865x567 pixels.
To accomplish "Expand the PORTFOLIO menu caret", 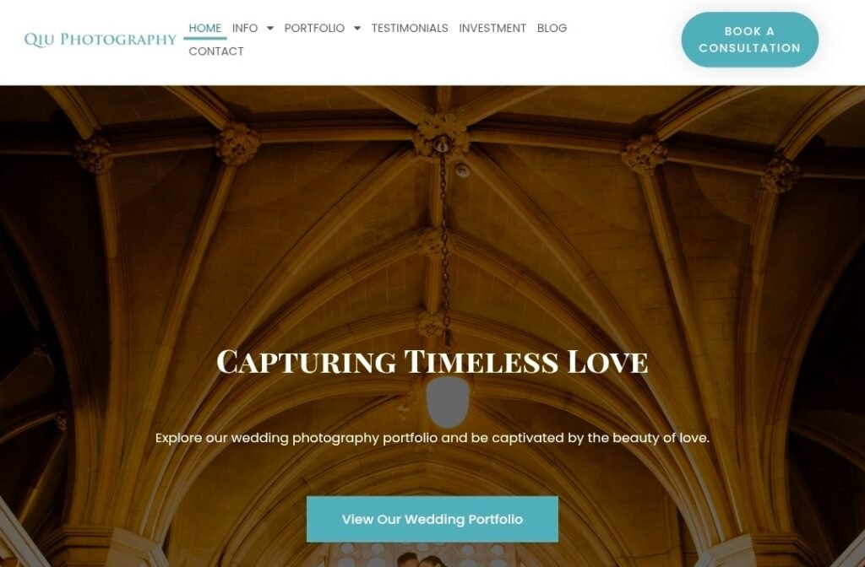I will point(357,28).
